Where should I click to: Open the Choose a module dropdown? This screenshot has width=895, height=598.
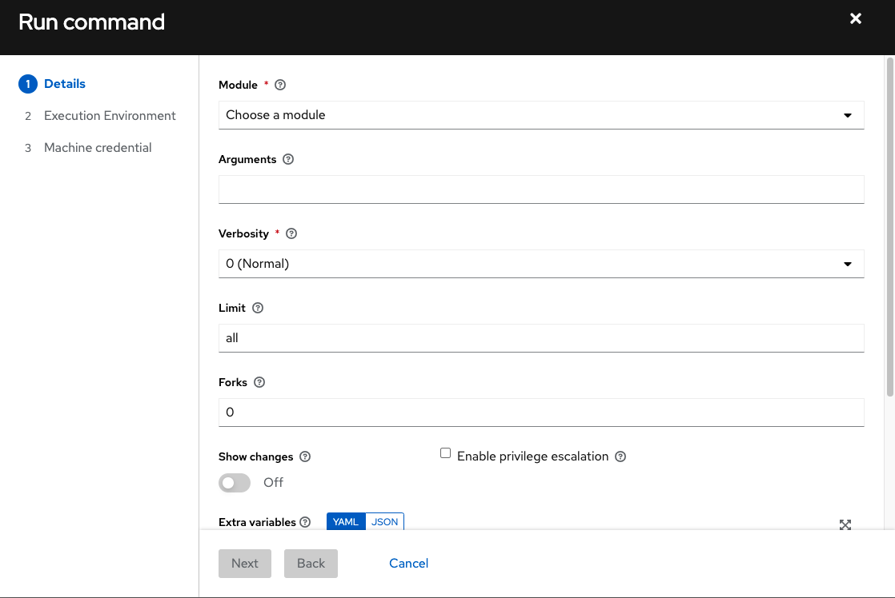coord(541,114)
